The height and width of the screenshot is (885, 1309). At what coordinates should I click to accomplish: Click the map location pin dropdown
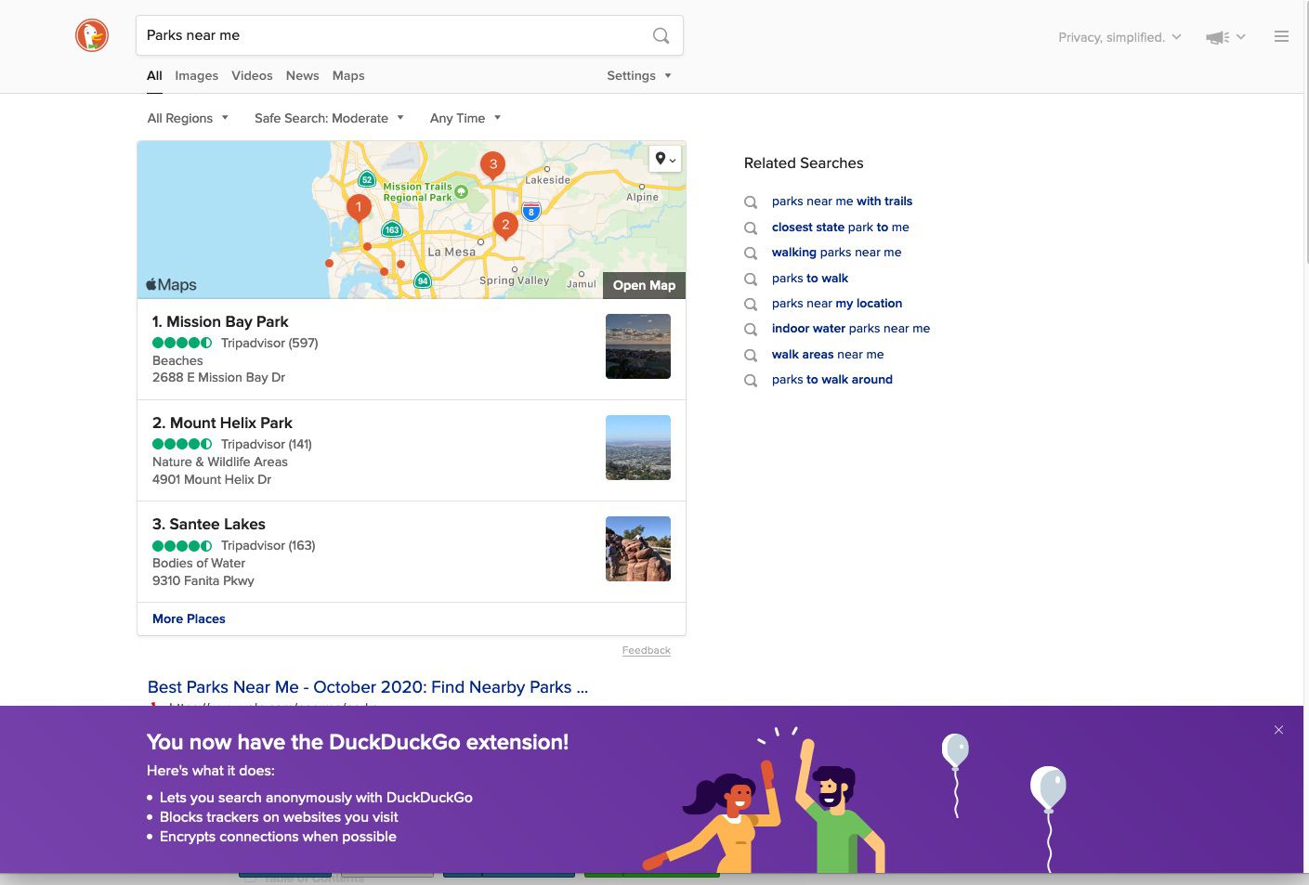tap(665, 159)
